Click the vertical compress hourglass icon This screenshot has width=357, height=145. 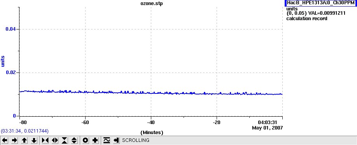click(x=65, y=140)
